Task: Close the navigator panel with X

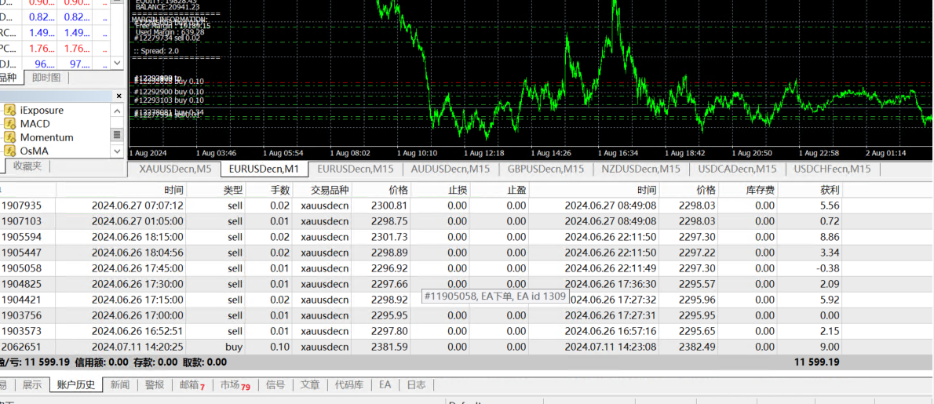Action: [119, 96]
